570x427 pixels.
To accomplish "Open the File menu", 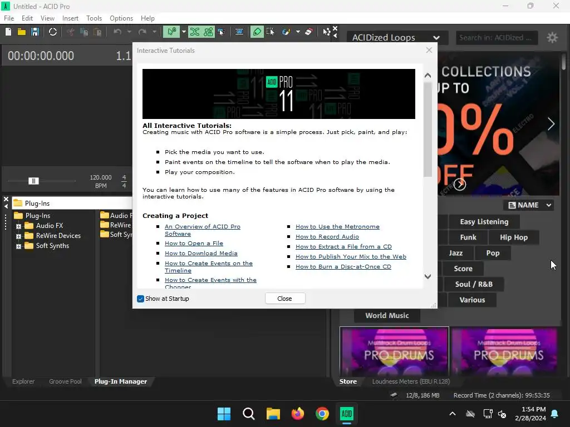I will click(x=9, y=18).
